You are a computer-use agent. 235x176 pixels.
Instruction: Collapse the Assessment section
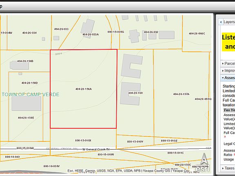coord(228,78)
